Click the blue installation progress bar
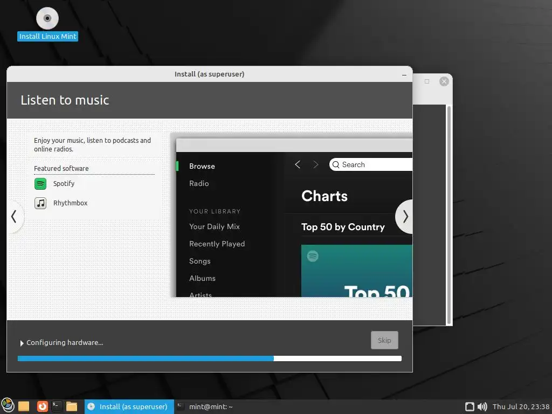 pyautogui.click(x=210, y=358)
